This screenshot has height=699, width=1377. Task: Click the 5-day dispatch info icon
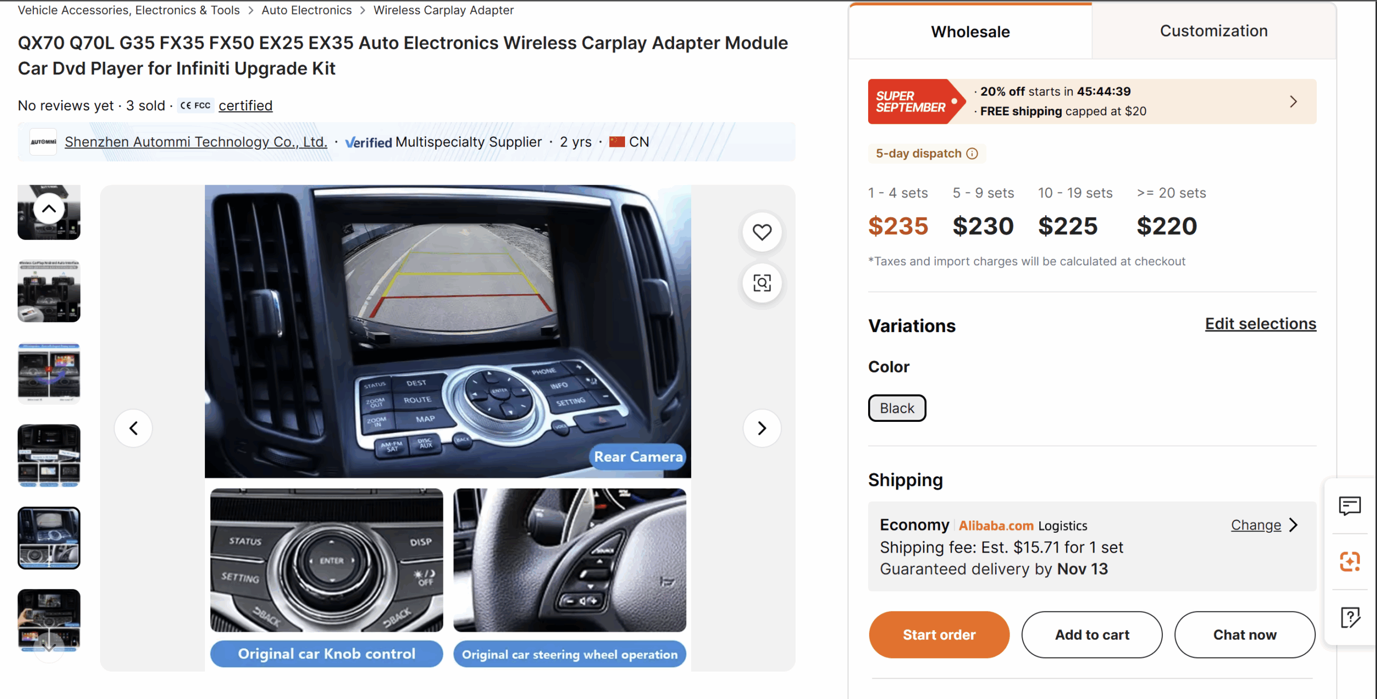(972, 153)
